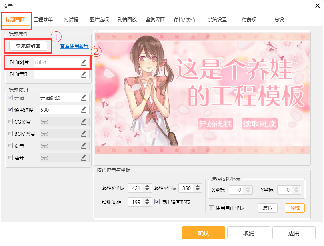Switch to 标题画面 tab
Viewport: 324px width, 246px height.
point(15,20)
